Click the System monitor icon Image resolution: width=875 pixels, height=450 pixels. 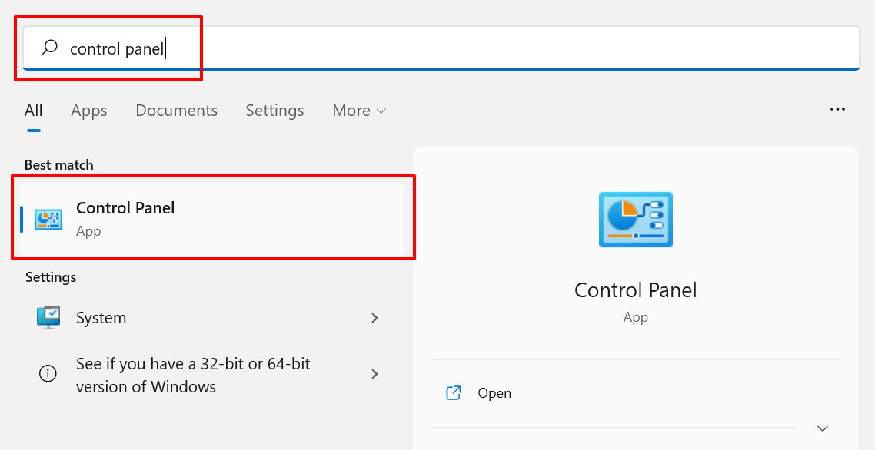[x=48, y=317]
